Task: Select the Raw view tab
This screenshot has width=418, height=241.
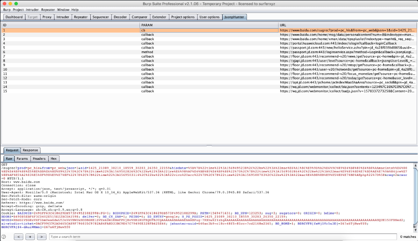Action: tap(9, 158)
